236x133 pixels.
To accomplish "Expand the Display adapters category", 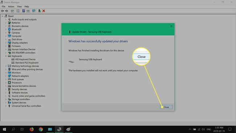I will 6,43.
